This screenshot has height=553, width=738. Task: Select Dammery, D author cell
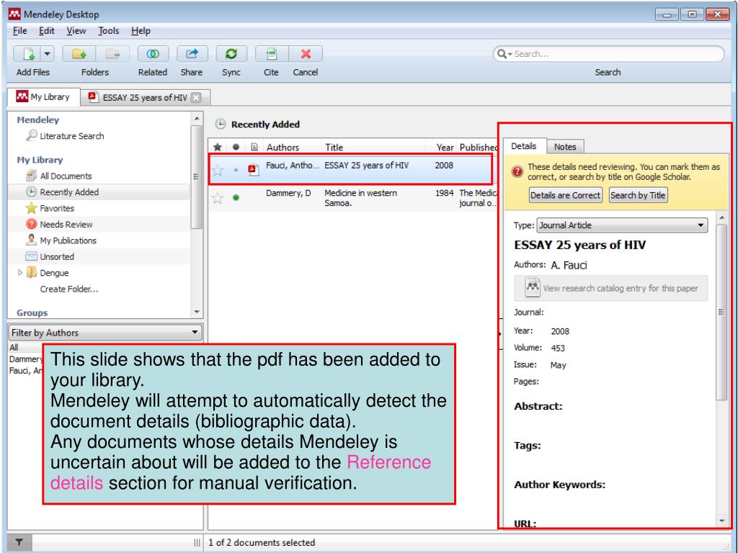[x=288, y=193]
